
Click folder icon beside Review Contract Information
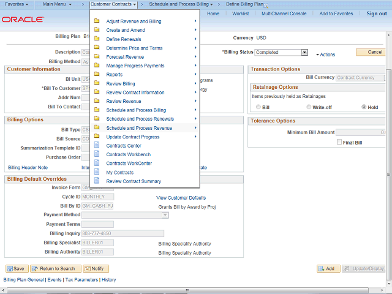[x=97, y=92]
